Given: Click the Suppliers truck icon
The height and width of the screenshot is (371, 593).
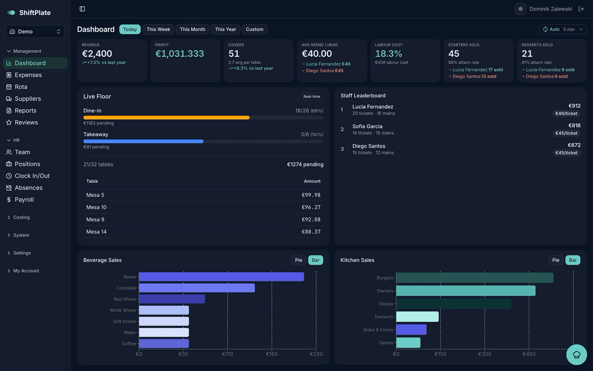Looking at the screenshot, I should pyautogui.click(x=9, y=99).
